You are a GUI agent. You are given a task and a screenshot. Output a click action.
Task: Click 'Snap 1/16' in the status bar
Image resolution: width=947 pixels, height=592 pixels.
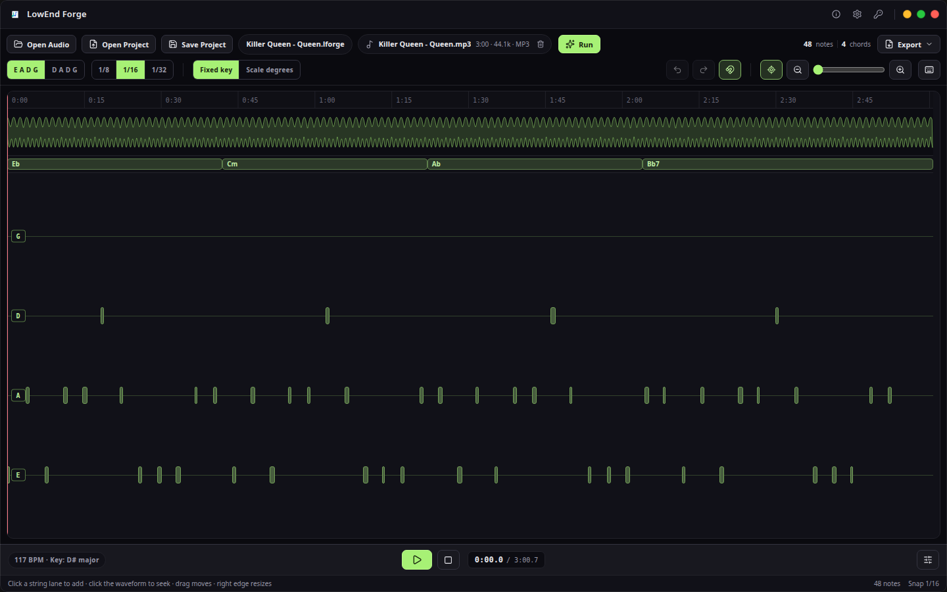coord(923,583)
